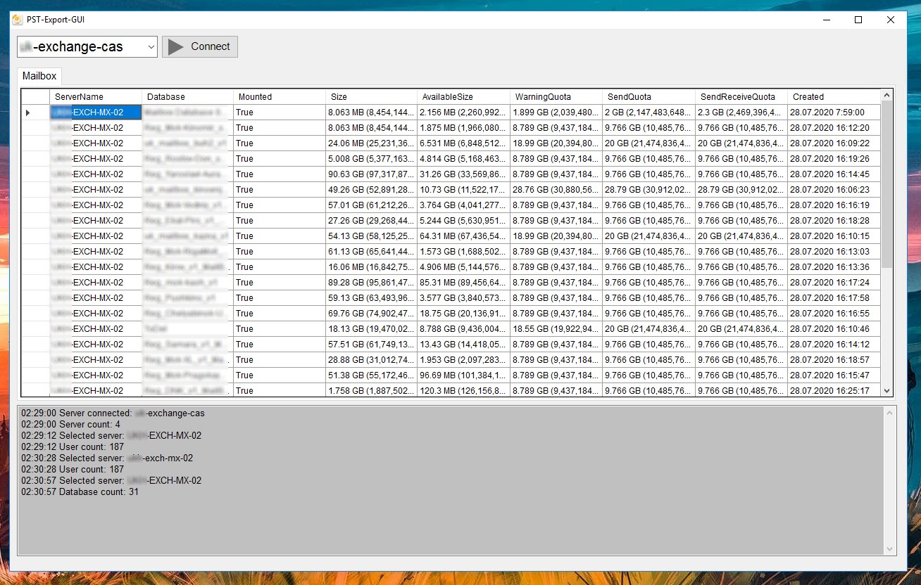Select cell created 28.07.2020 16:12:20
921x585 pixels.
(x=834, y=128)
